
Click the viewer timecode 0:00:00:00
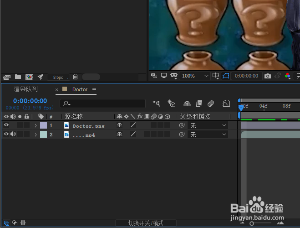pyautogui.click(x=246, y=76)
